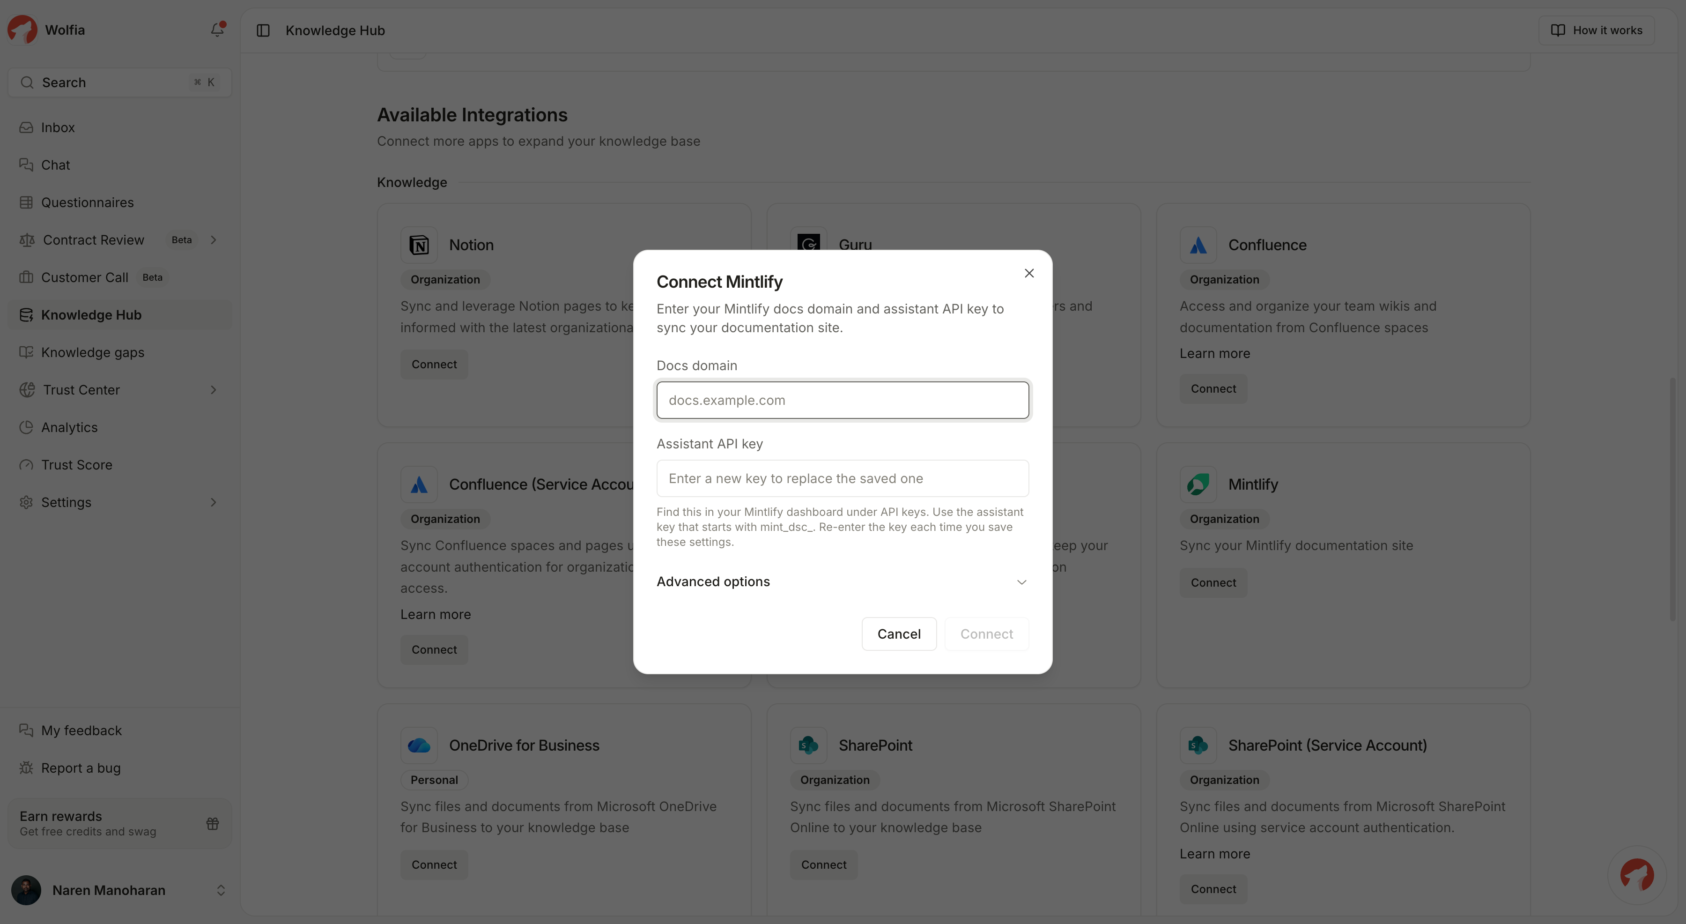Click the Trust Score gauge icon
This screenshot has height=924, width=1686.
click(x=26, y=465)
